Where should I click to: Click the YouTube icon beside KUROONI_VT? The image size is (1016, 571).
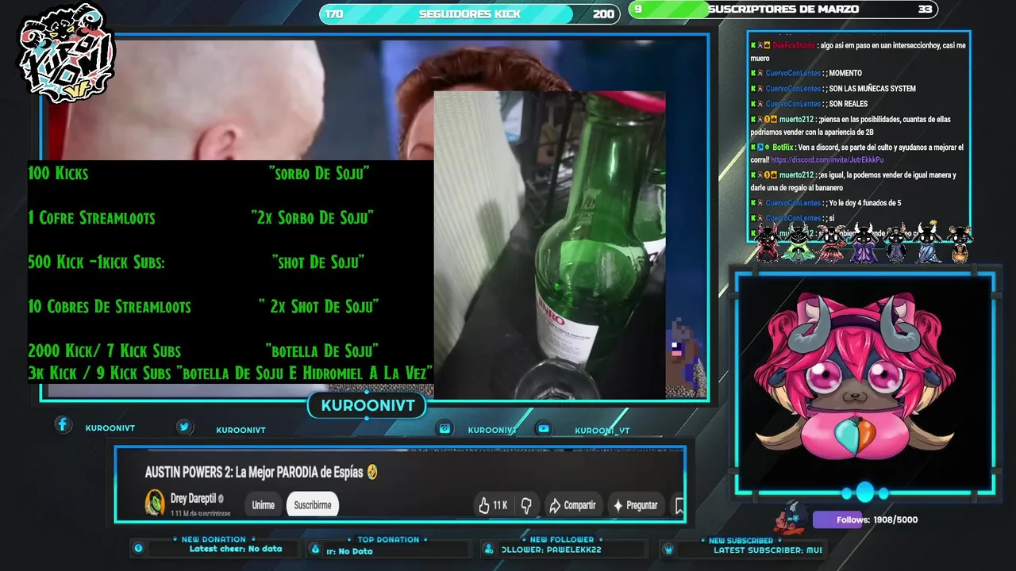544,428
